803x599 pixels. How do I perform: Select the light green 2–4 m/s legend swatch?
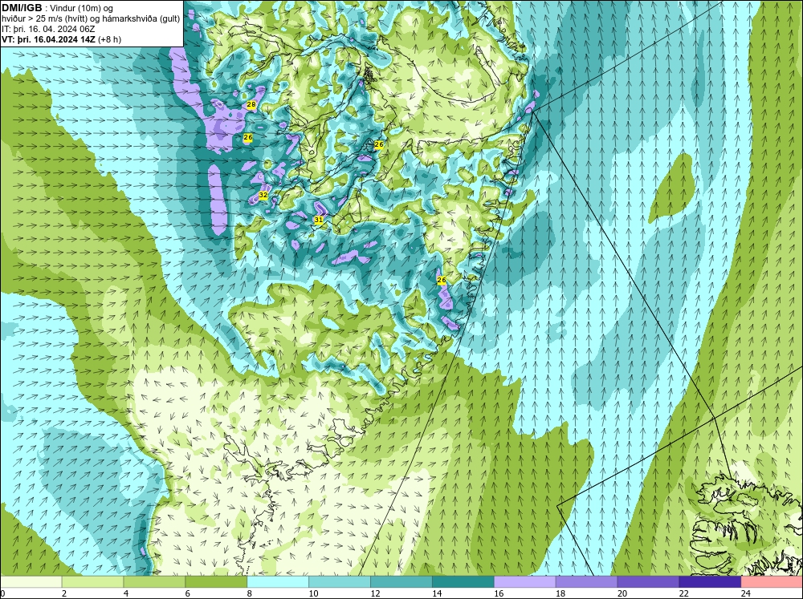click(92, 582)
